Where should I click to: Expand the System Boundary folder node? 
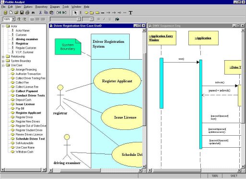coord(3,61)
